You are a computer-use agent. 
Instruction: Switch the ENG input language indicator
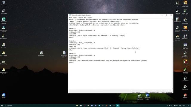pos(180,106)
